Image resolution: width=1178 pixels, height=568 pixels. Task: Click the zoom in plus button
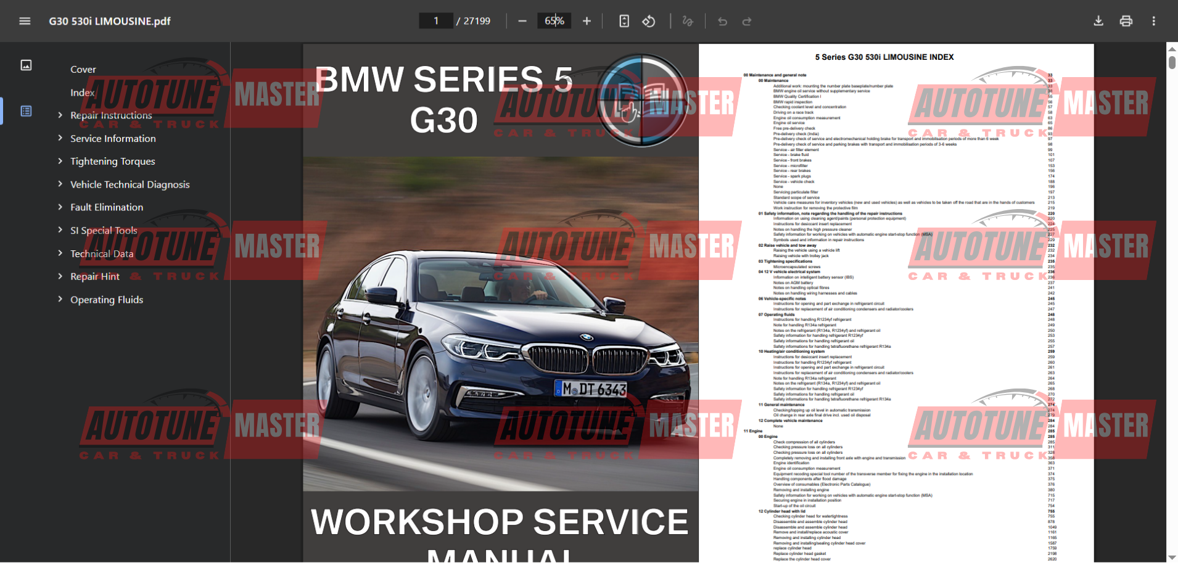point(587,21)
